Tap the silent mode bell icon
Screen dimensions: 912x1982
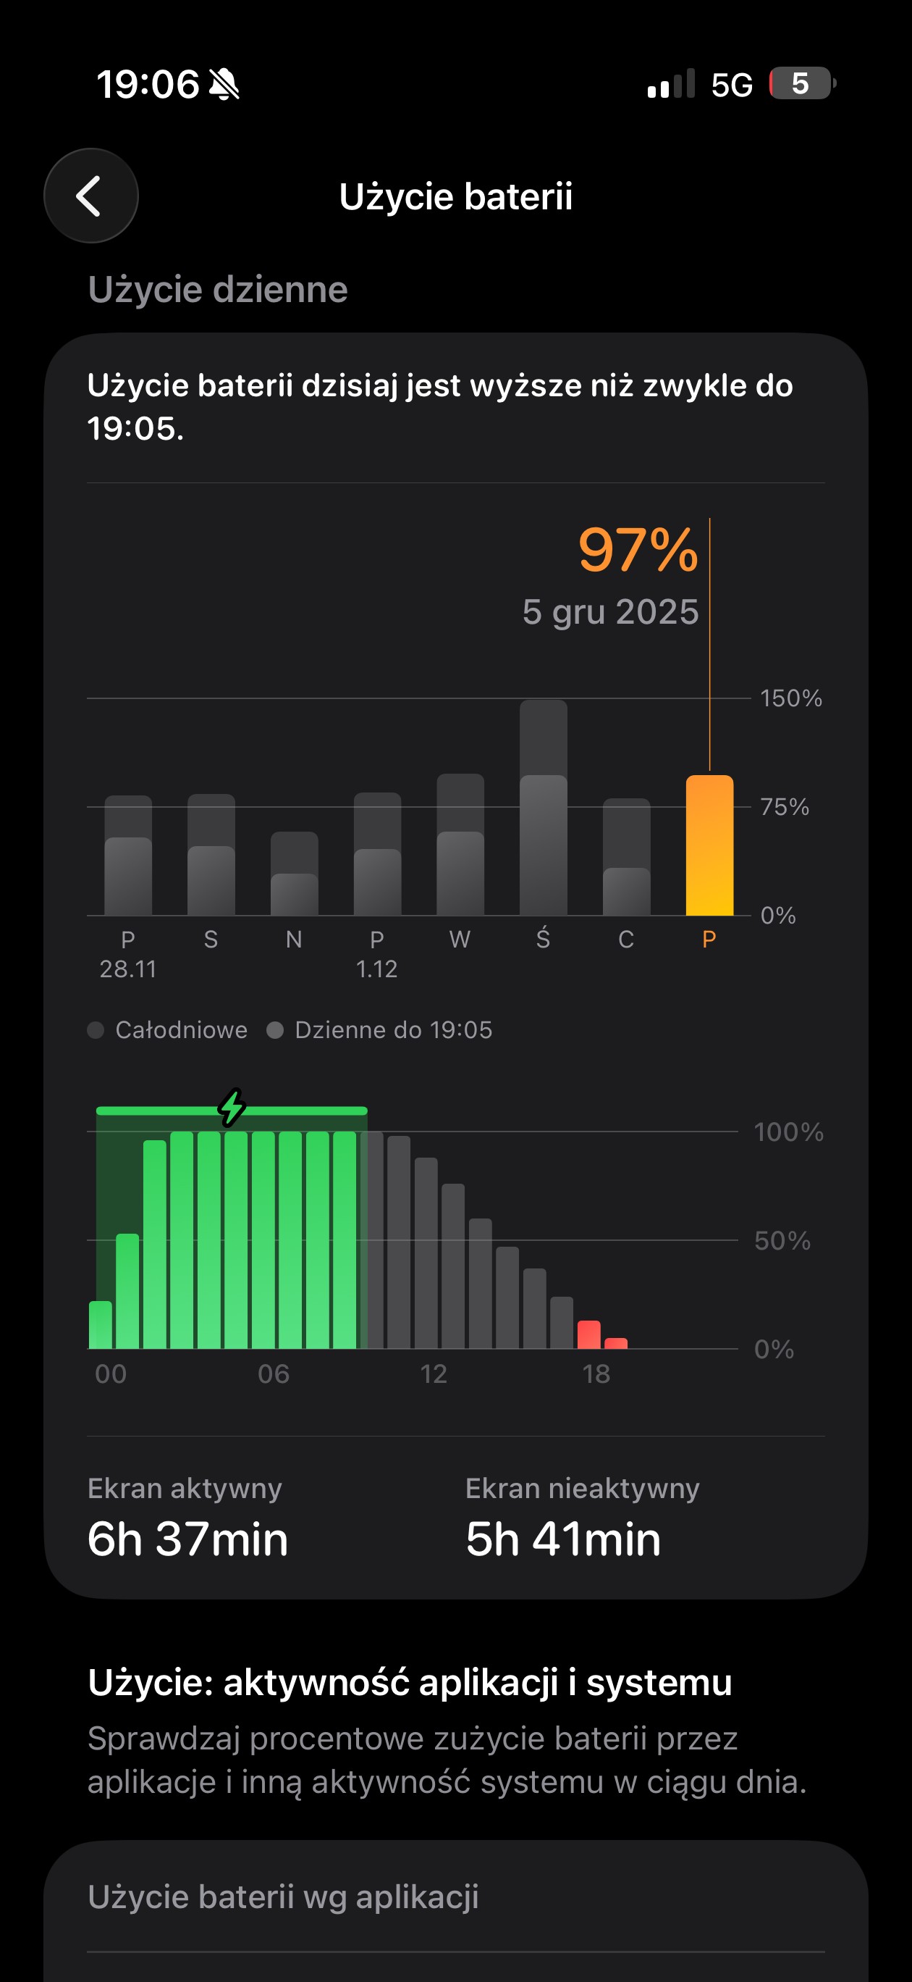pyautogui.click(x=224, y=84)
